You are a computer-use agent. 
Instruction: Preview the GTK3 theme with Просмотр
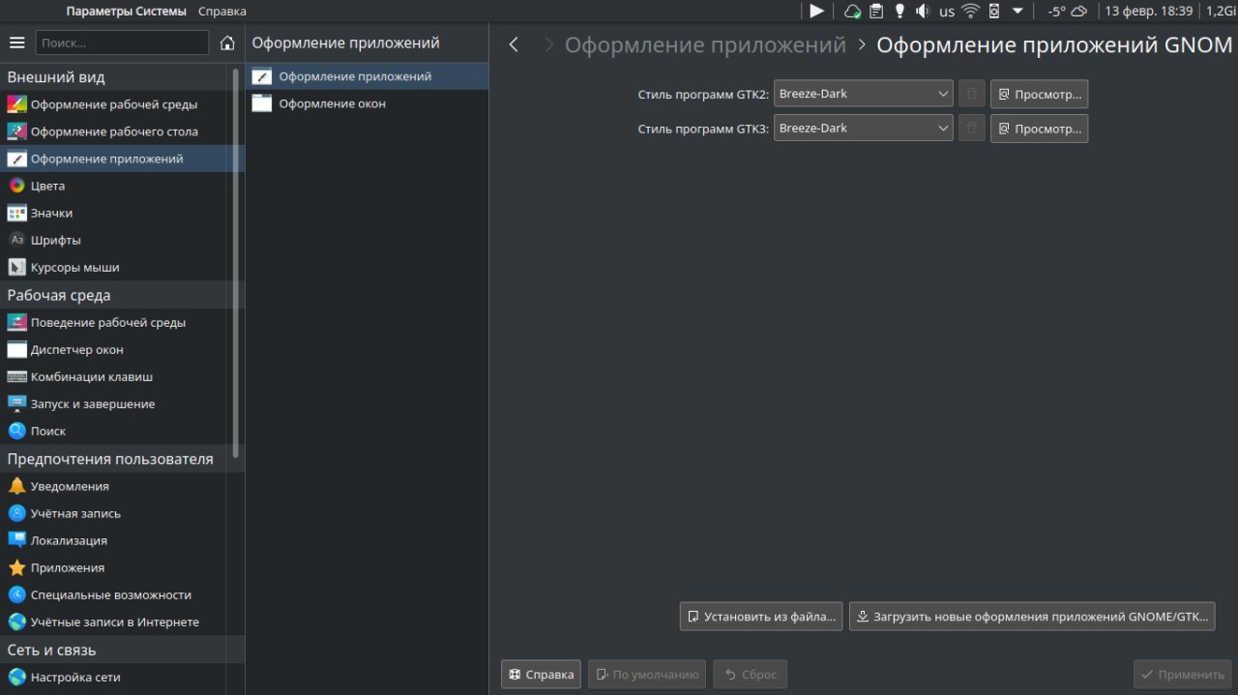[1039, 129]
